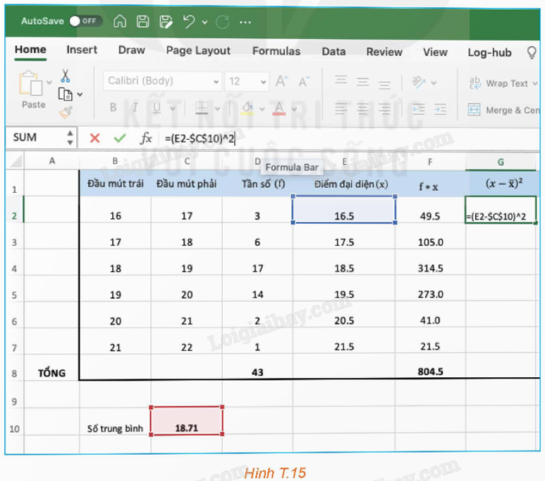Select column G header

(501, 162)
